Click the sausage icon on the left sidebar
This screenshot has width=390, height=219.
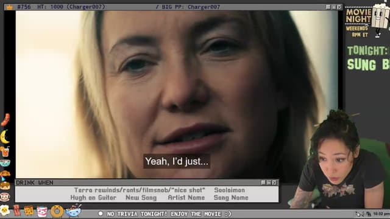pyautogui.click(x=5, y=120)
